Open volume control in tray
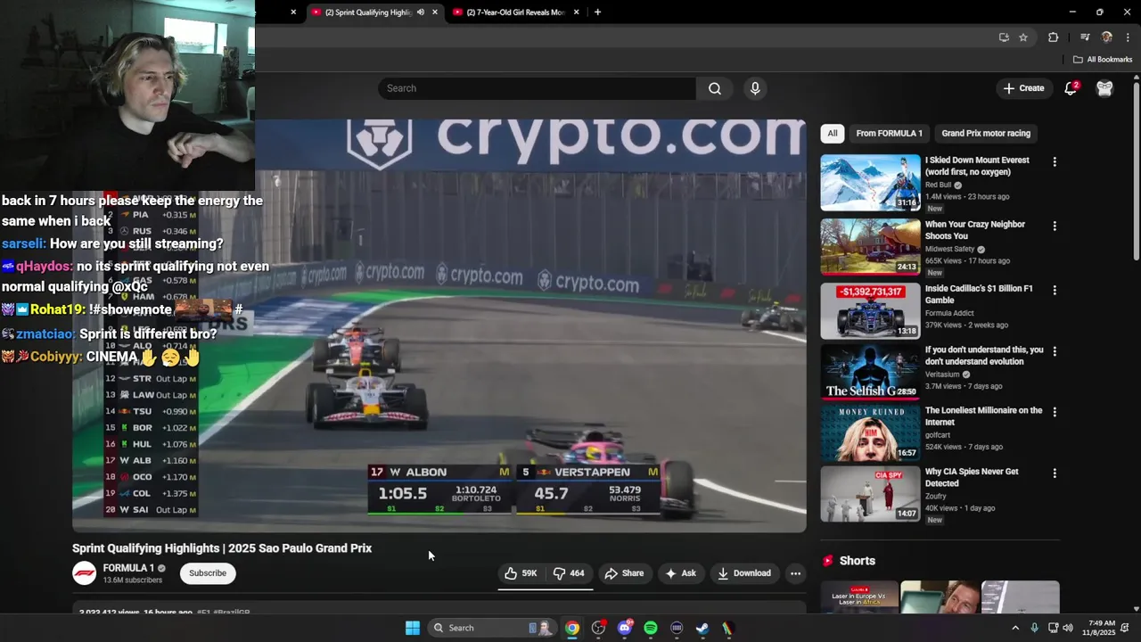The width and height of the screenshot is (1141, 642). pos(1068,628)
